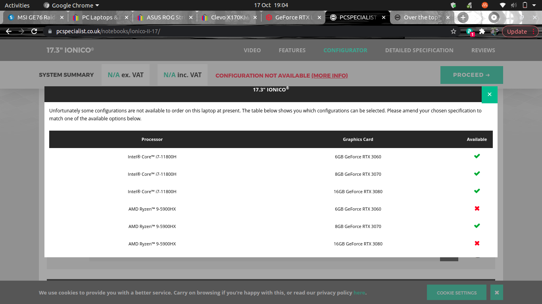Click the N/A inc. VAT price box

coord(183,75)
